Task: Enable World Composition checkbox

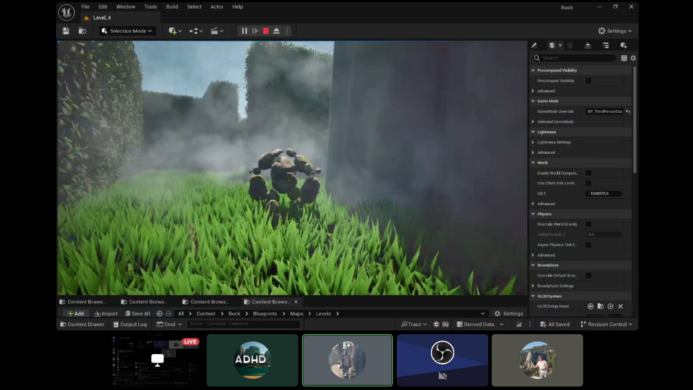Action: [588, 173]
